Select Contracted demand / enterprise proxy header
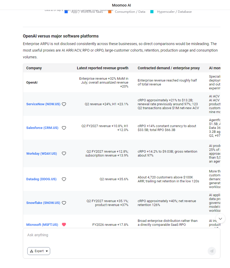The image size is (230, 268). 169,68
